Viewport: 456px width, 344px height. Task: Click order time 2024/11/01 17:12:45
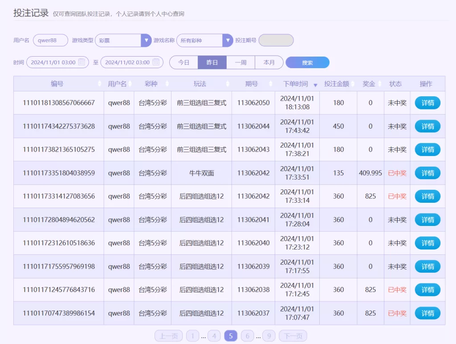(x=297, y=290)
